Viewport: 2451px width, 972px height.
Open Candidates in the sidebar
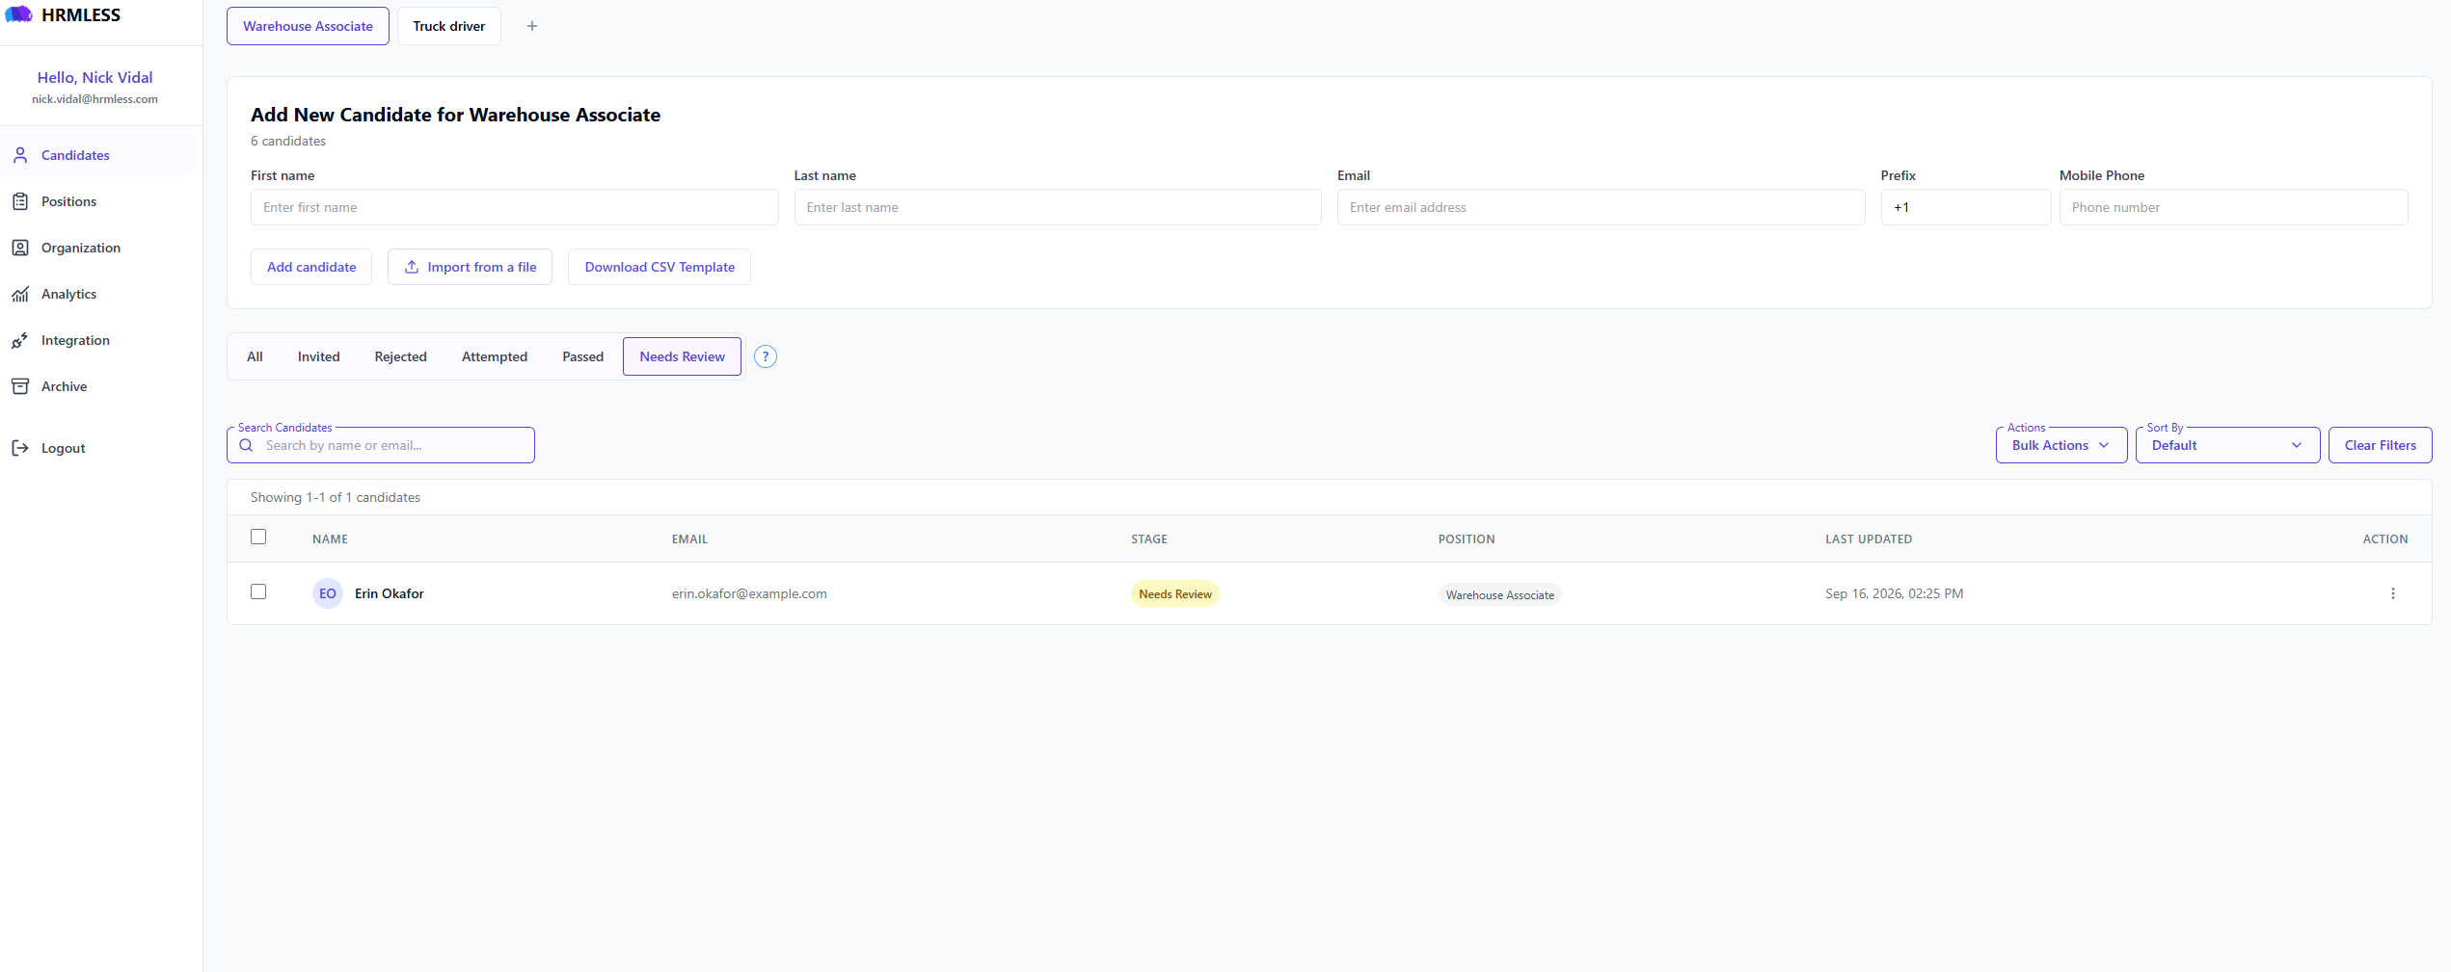coord(96,155)
